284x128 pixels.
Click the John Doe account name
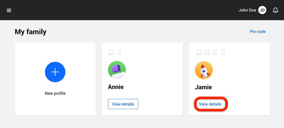pyautogui.click(x=247, y=10)
